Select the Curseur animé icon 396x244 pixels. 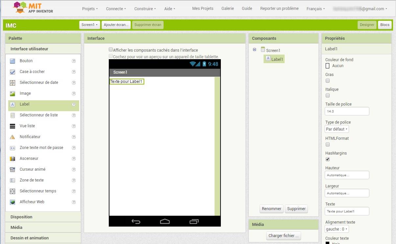12,169
